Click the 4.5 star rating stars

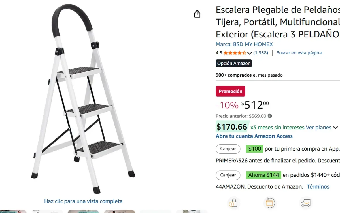234,53
